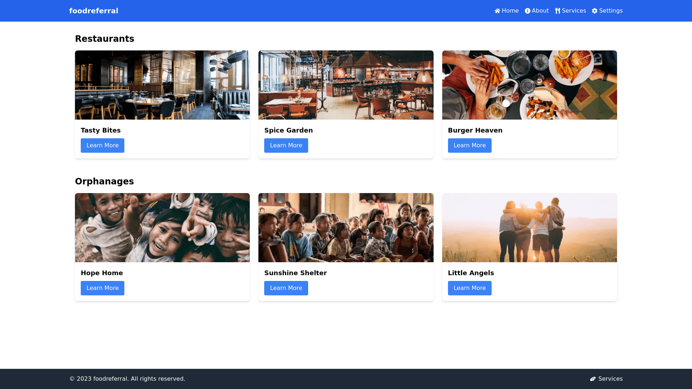Open the About navigation item
This screenshot has width=692, height=389.
point(539,11)
